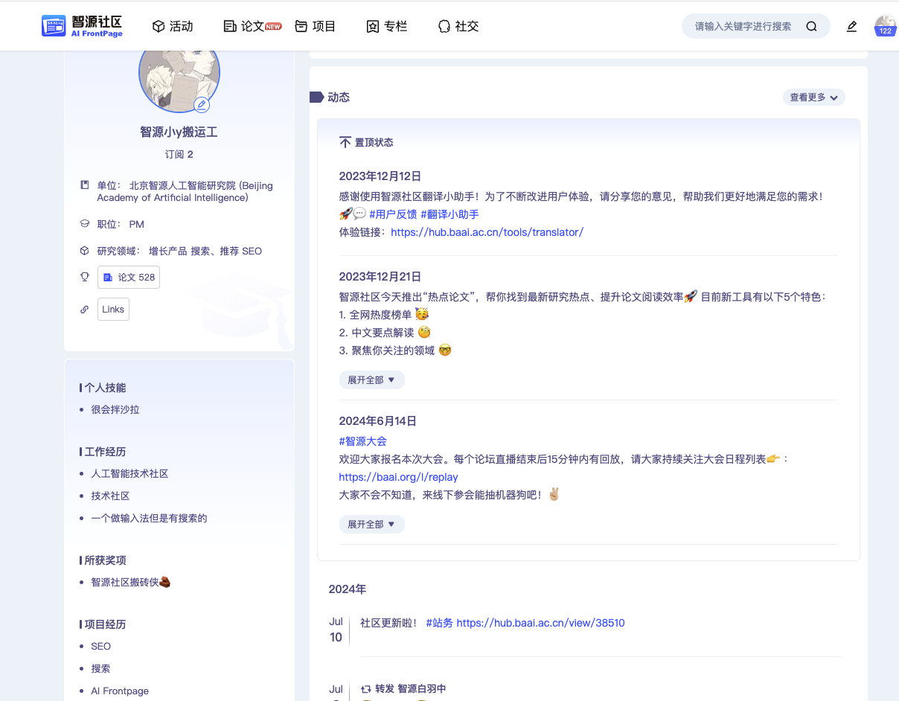Click the retweet icon beside 转发
Screen dimensions: 899x701
point(365,689)
